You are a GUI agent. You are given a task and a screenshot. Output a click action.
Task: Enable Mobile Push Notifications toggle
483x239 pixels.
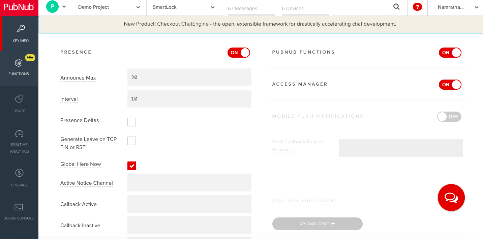(x=449, y=117)
